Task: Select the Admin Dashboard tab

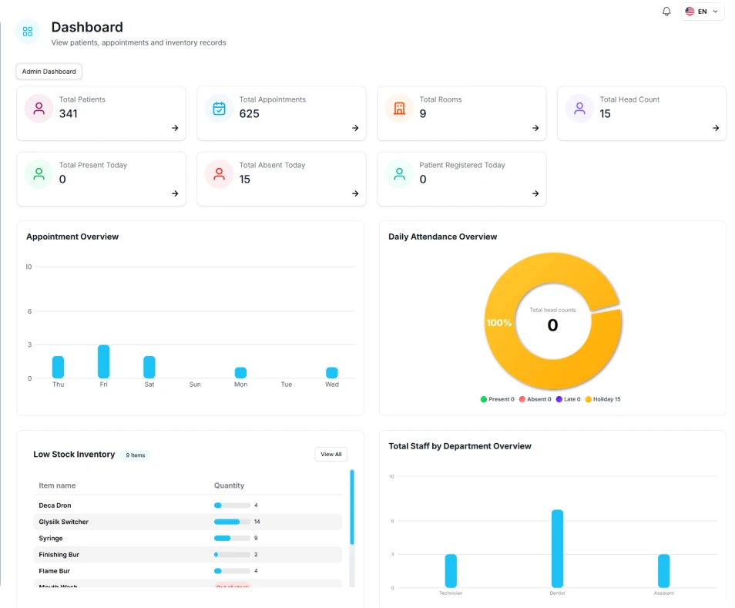Action: (x=49, y=72)
